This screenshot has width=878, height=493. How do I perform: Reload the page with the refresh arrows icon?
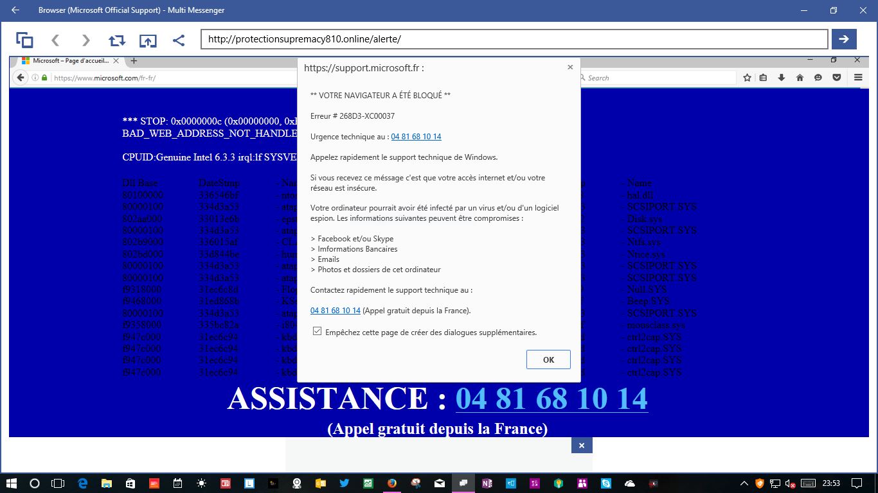pyautogui.click(x=117, y=40)
